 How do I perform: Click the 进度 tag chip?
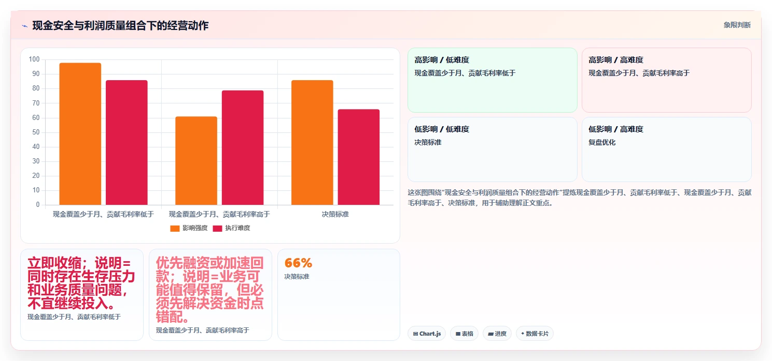coord(497,334)
